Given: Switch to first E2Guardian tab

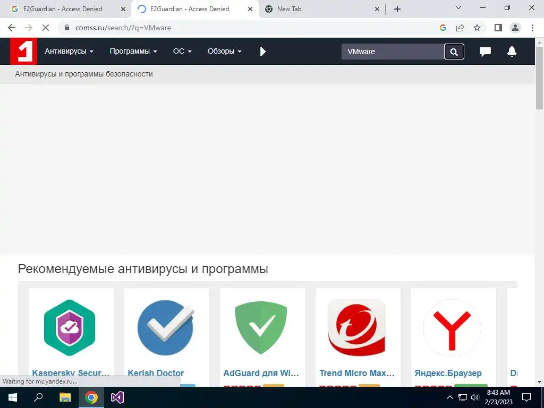Looking at the screenshot, I should [63, 9].
